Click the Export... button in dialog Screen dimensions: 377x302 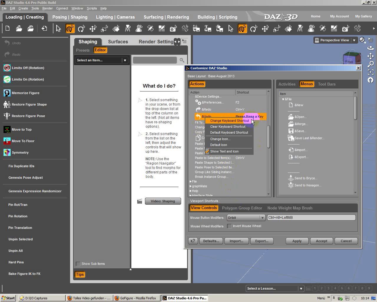262,241
